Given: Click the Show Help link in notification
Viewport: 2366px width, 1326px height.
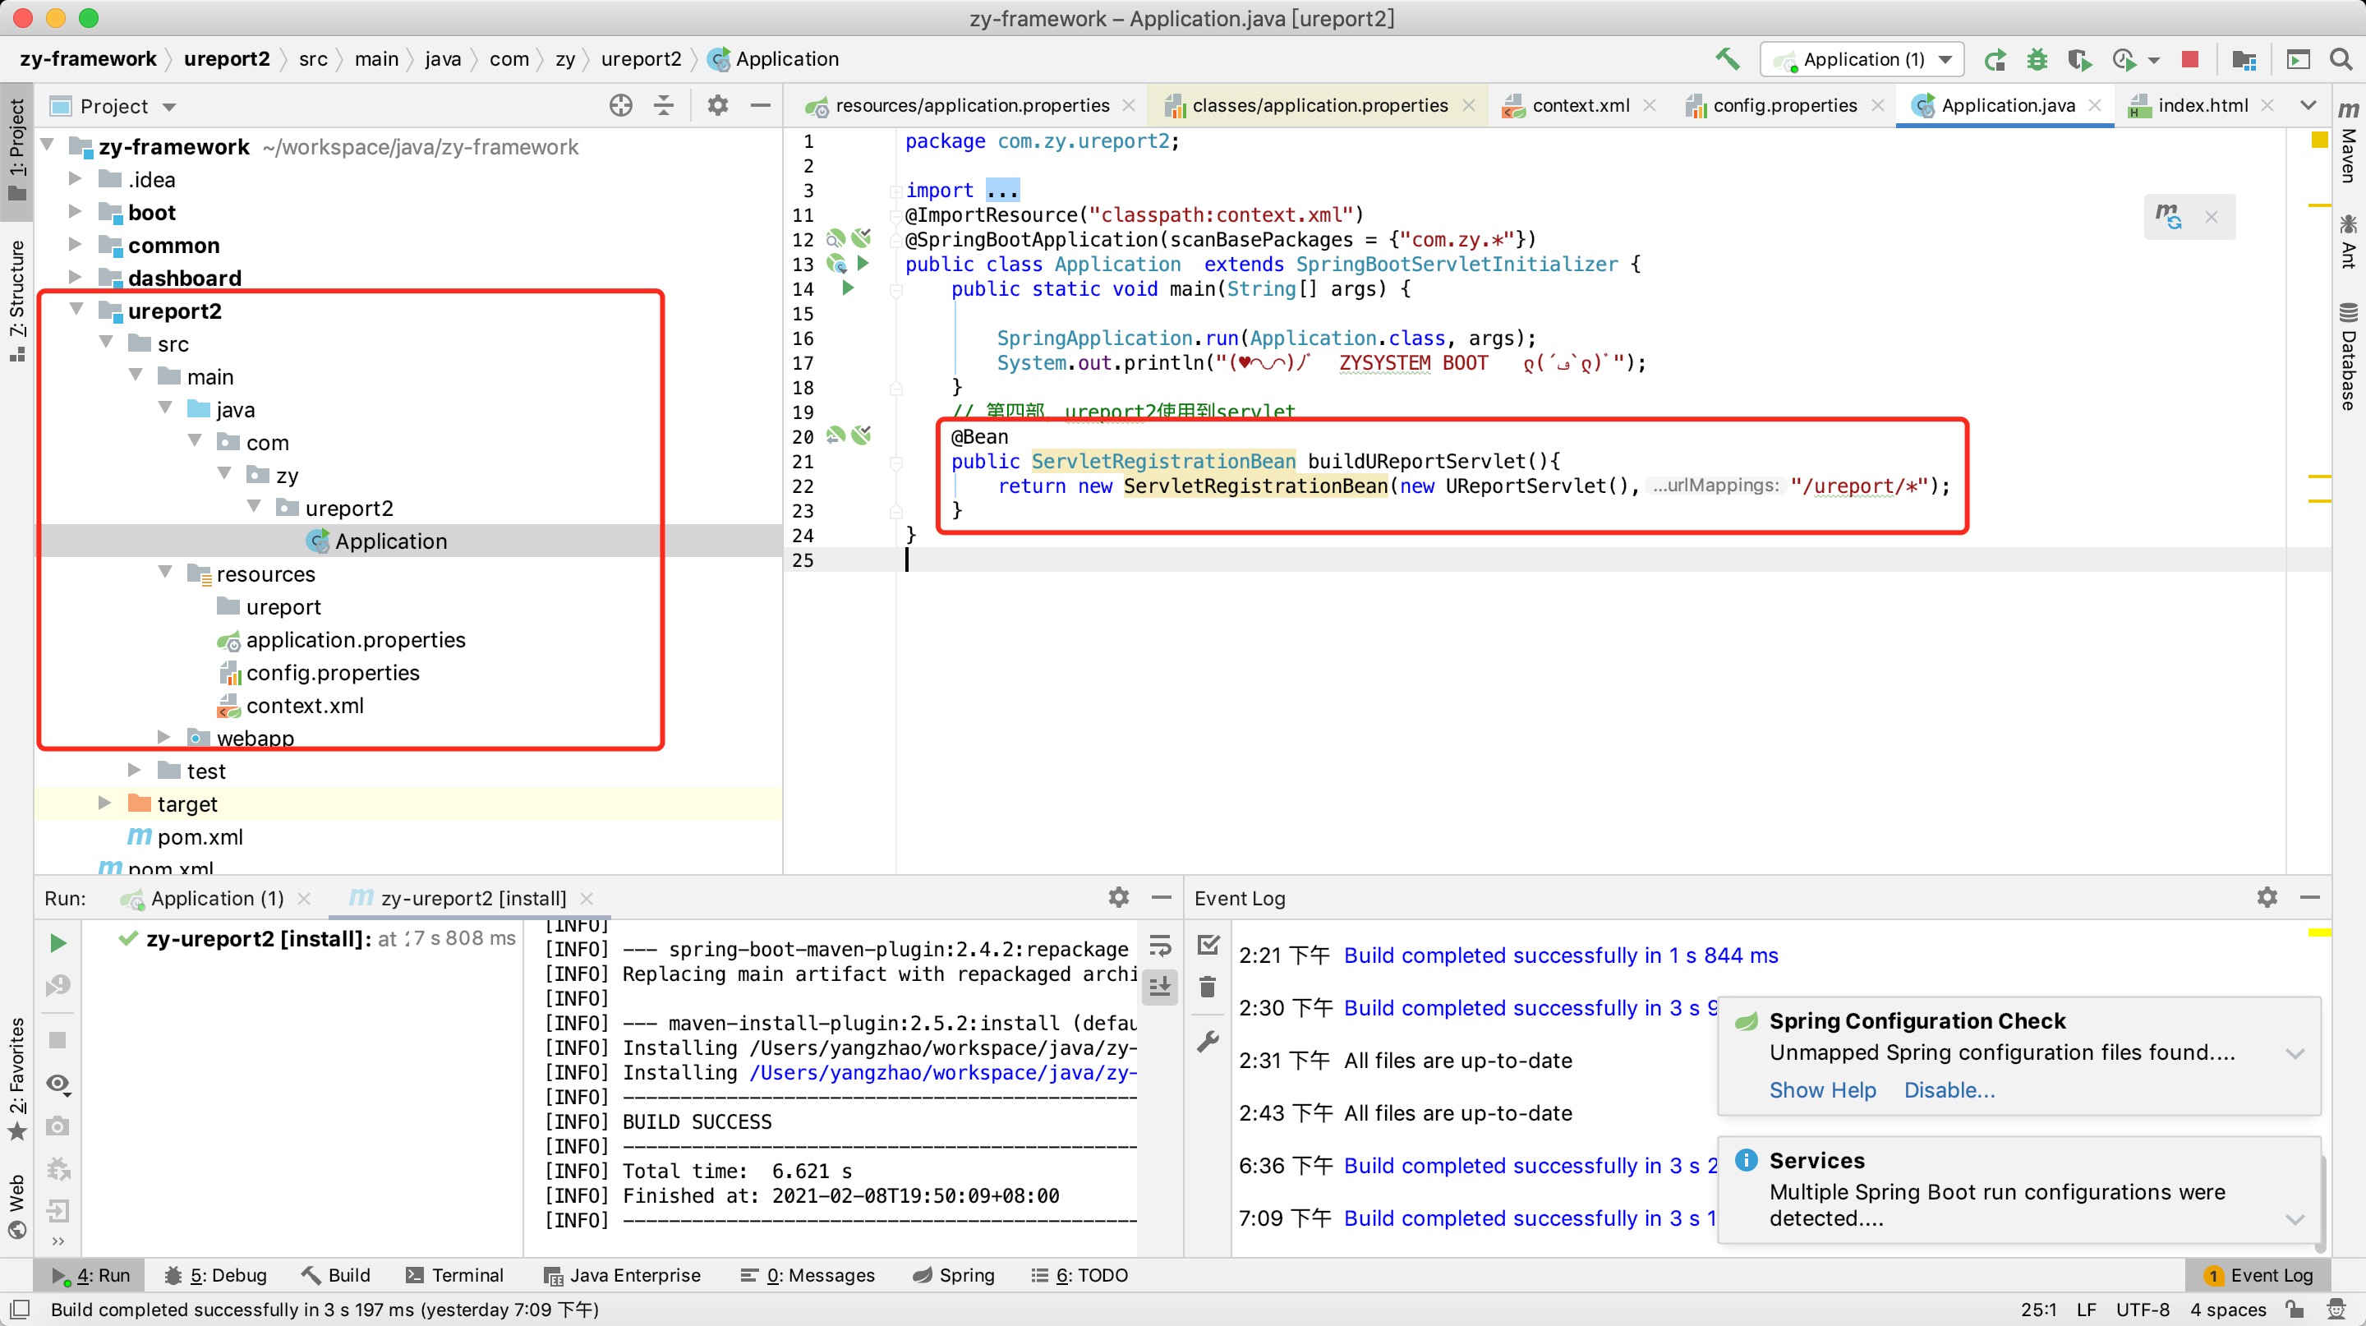Looking at the screenshot, I should coord(1822,1090).
